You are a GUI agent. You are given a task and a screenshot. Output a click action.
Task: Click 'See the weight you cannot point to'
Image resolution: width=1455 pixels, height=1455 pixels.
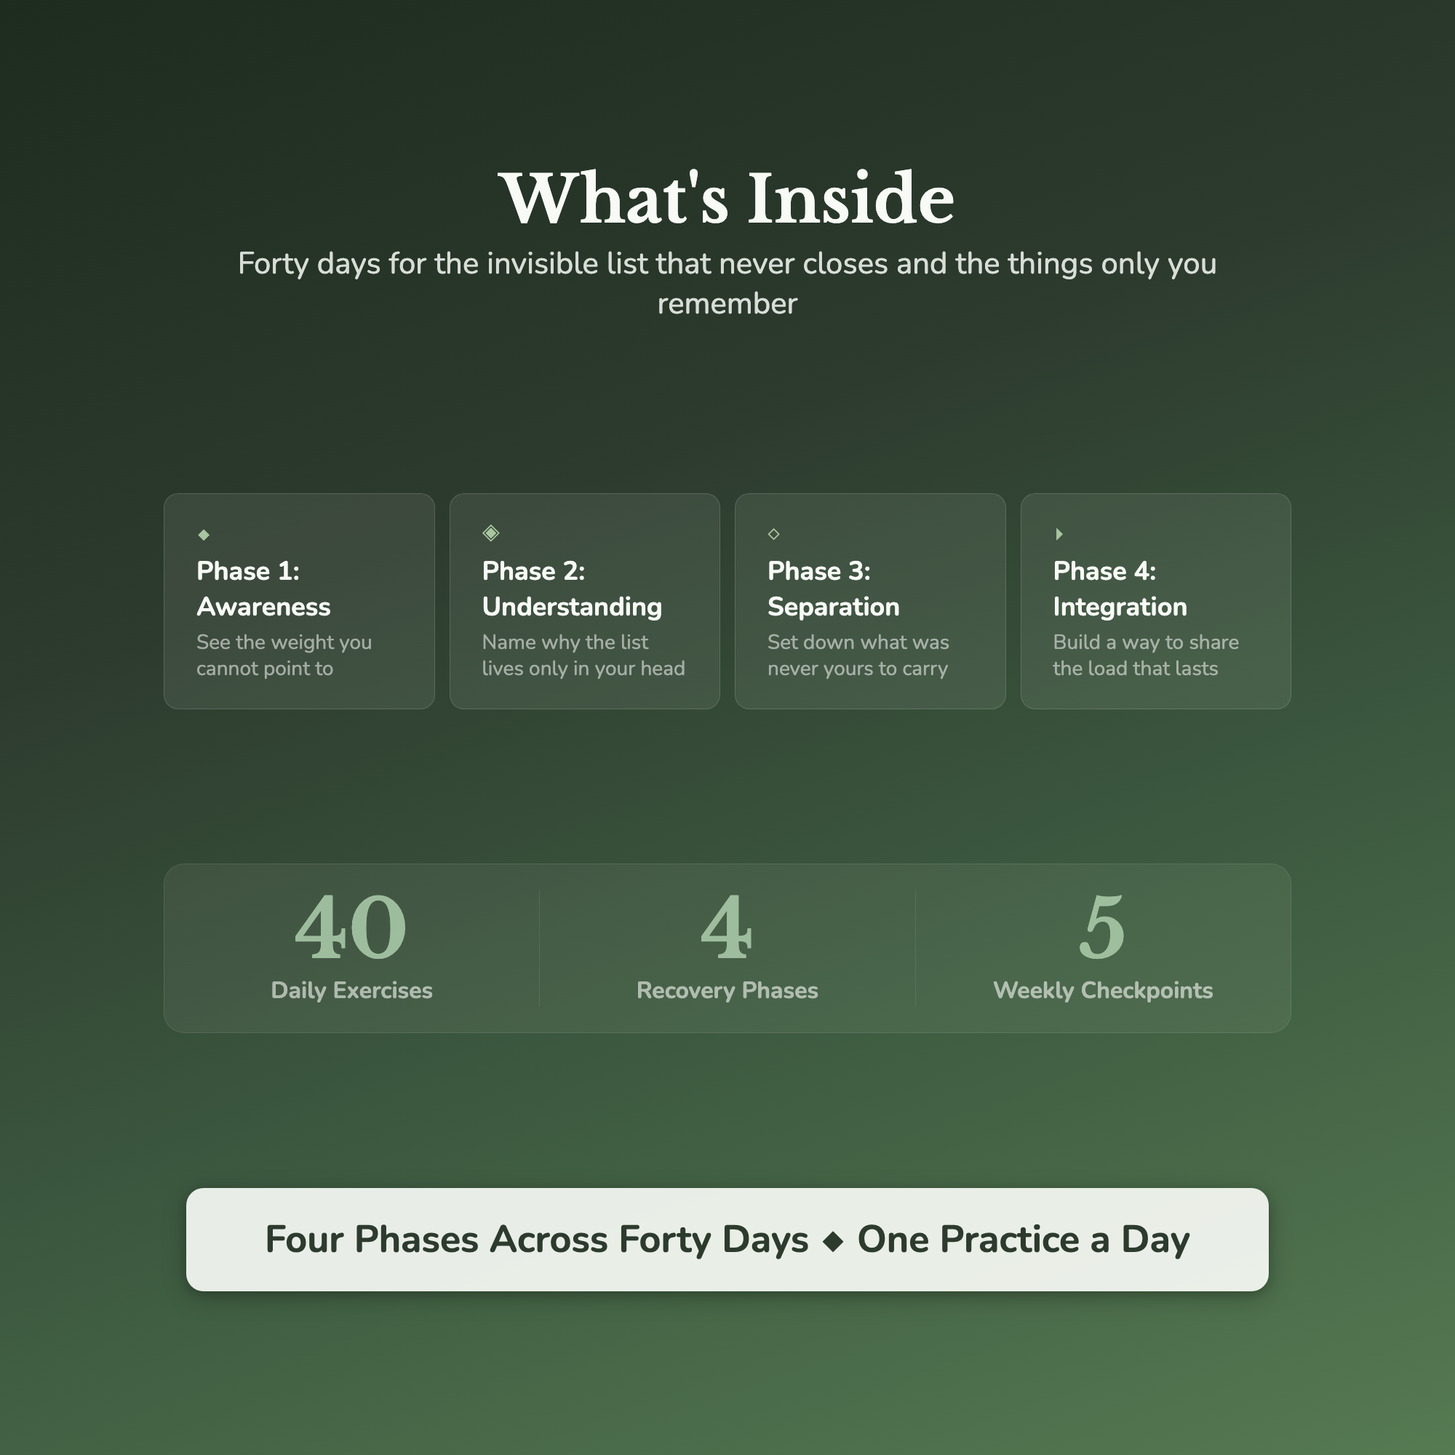(284, 655)
